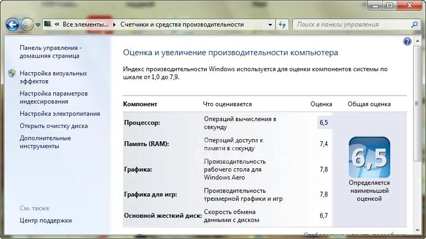Open Help with the blue question-mark icon

[407, 41]
